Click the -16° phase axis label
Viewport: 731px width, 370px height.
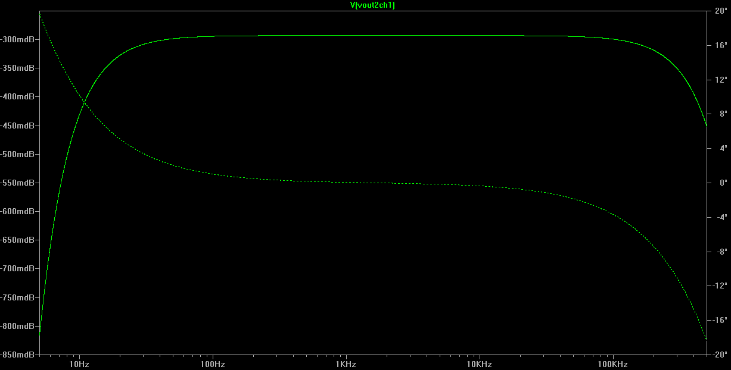pyautogui.click(x=720, y=320)
